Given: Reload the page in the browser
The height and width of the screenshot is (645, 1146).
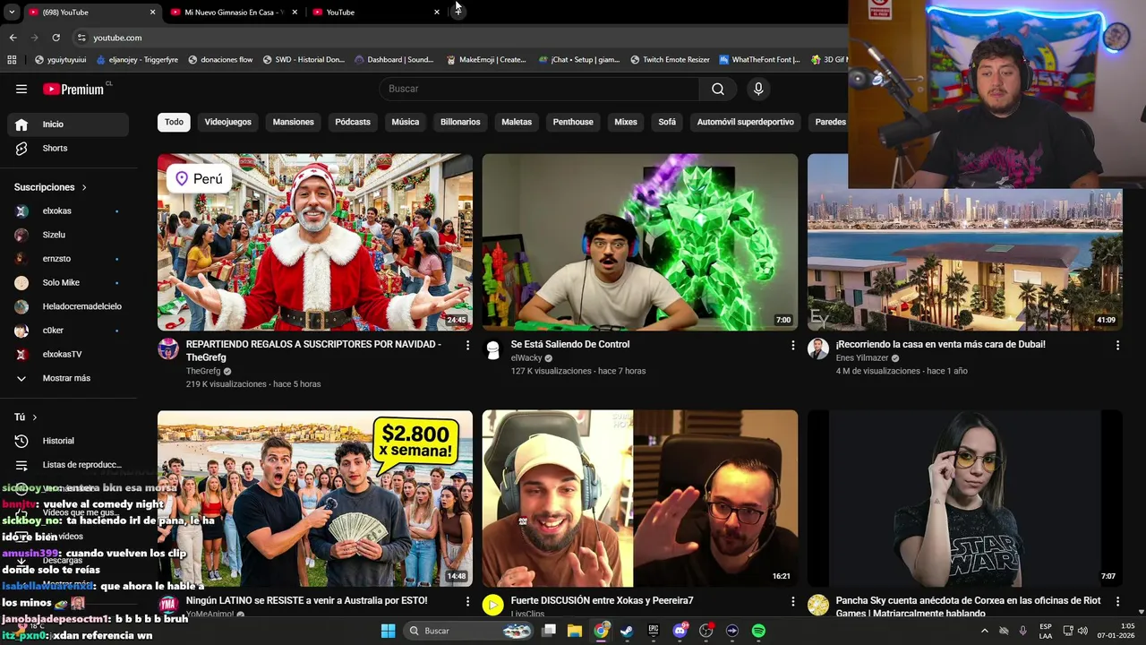Looking at the screenshot, I should point(56,38).
